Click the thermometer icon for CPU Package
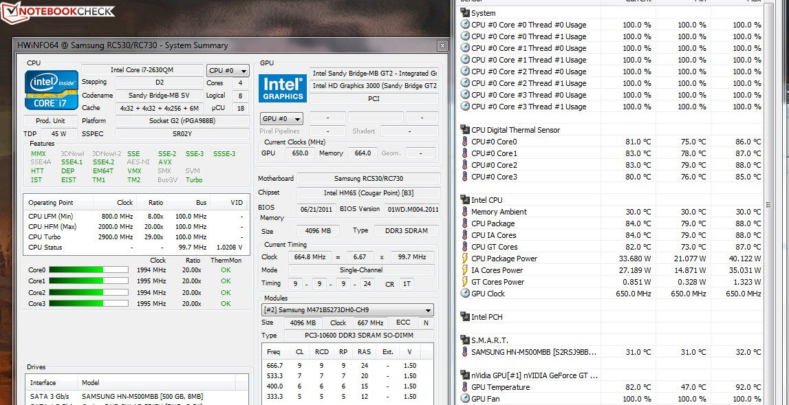The image size is (789, 405). pyautogui.click(x=465, y=223)
